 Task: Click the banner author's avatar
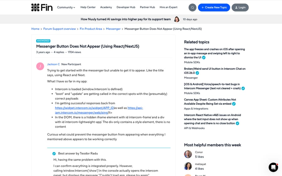[177, 19]
